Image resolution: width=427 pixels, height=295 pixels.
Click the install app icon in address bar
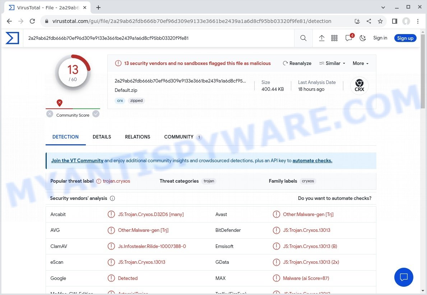pyautogui.click(x=357, y=21)
